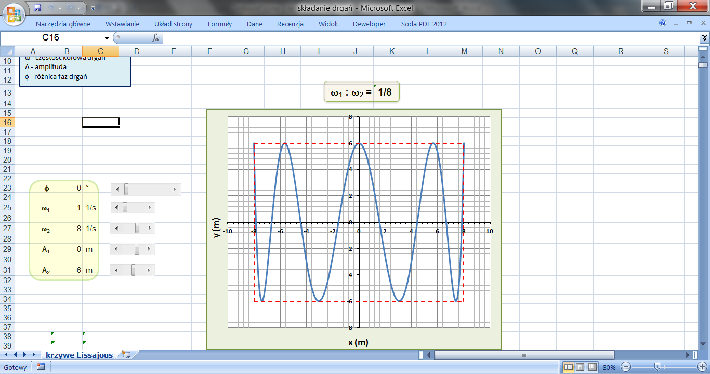Viewport: 710px width, 374px height.
Task: Open the Excel Help icon
Action: [x=663, y=23]
